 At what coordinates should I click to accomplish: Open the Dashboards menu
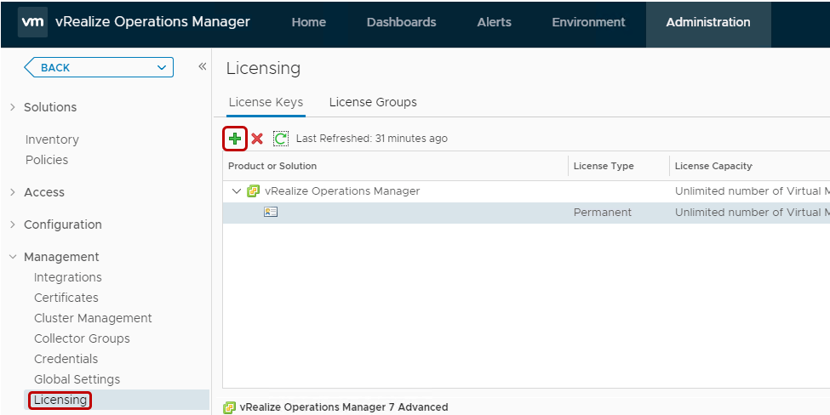pyautogui.click(x=401, y=22)
